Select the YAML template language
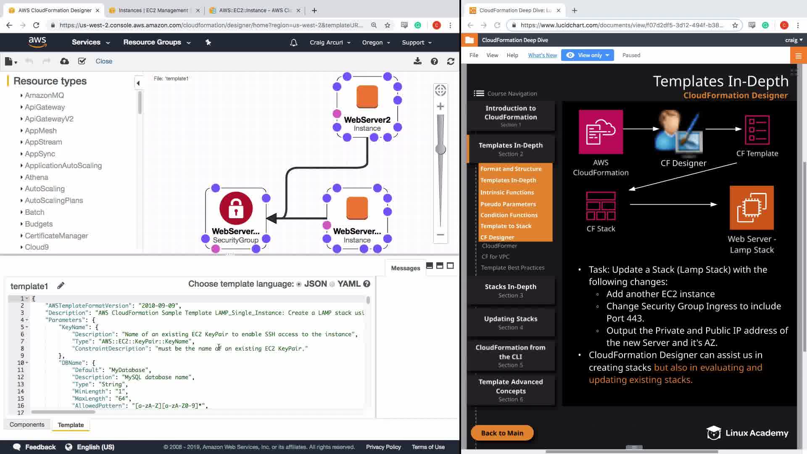This screenshot has height=454, width=807. click(332, 284)
